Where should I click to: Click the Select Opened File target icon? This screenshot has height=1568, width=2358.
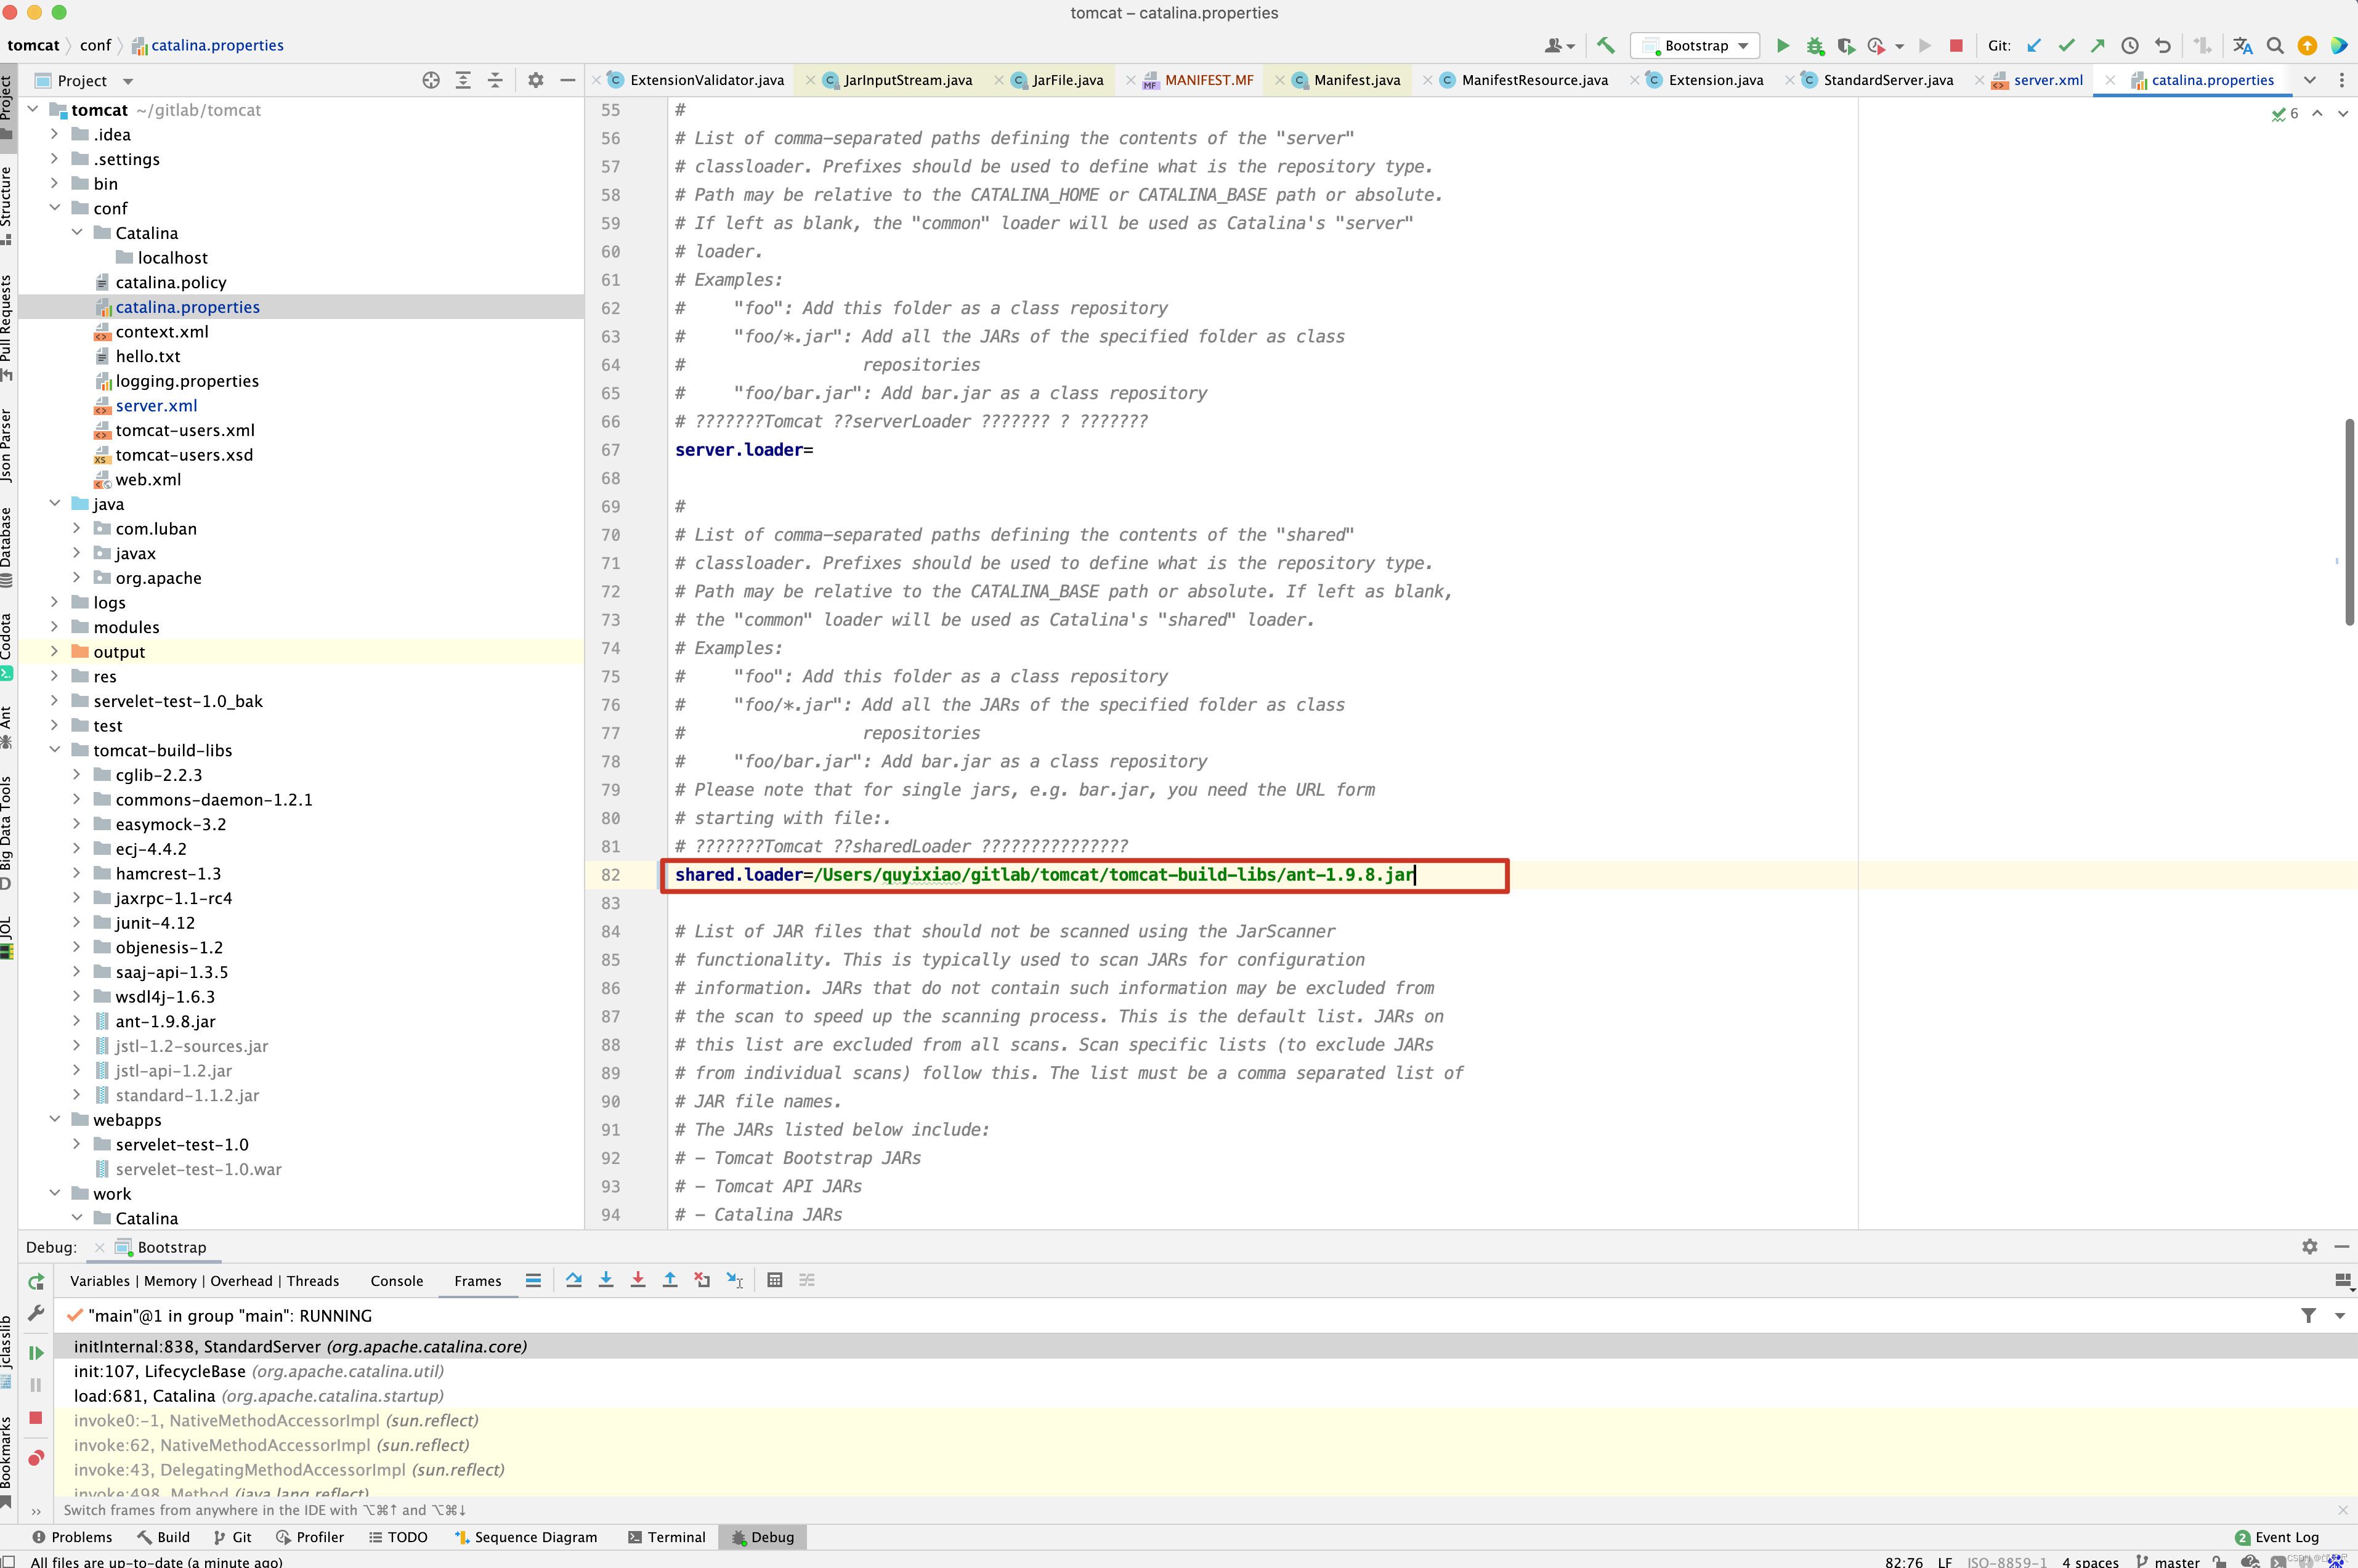click(x=430, y=80)
